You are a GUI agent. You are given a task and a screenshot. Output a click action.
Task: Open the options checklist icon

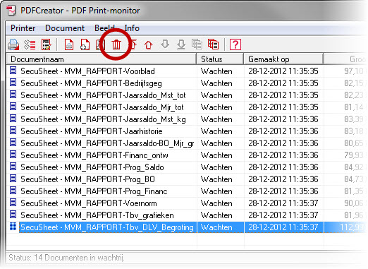(30, 44)
